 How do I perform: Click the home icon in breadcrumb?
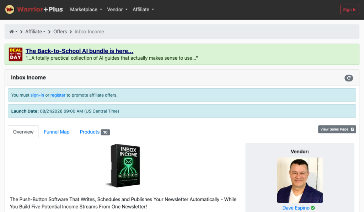[x=12, y=32]
